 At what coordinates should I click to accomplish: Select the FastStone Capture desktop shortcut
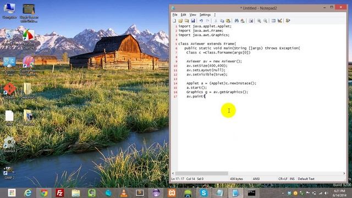coord(29,38)
